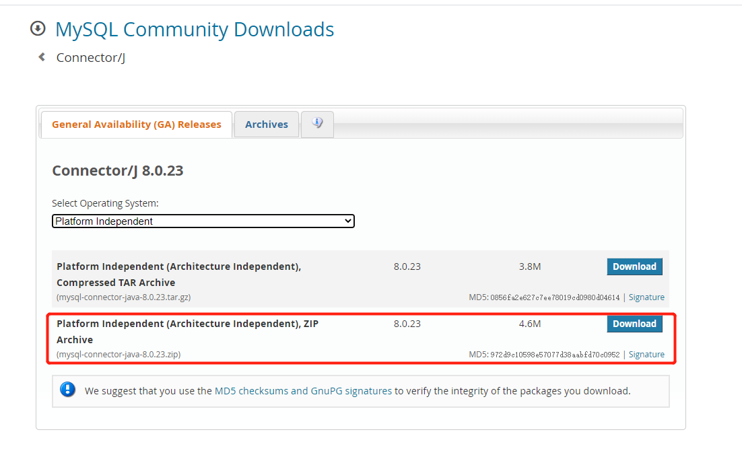The image size is (742, 465).
Task: Open Signature link for zip file
Action: pyautogui.click(x=646, y=355)
